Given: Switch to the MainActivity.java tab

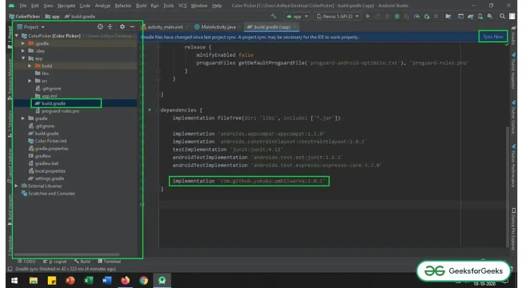Looking at the screenshot, I should (218, 27).
